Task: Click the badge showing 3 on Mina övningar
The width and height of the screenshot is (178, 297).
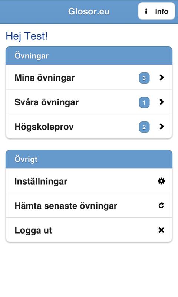Action: tap(144, 78)
